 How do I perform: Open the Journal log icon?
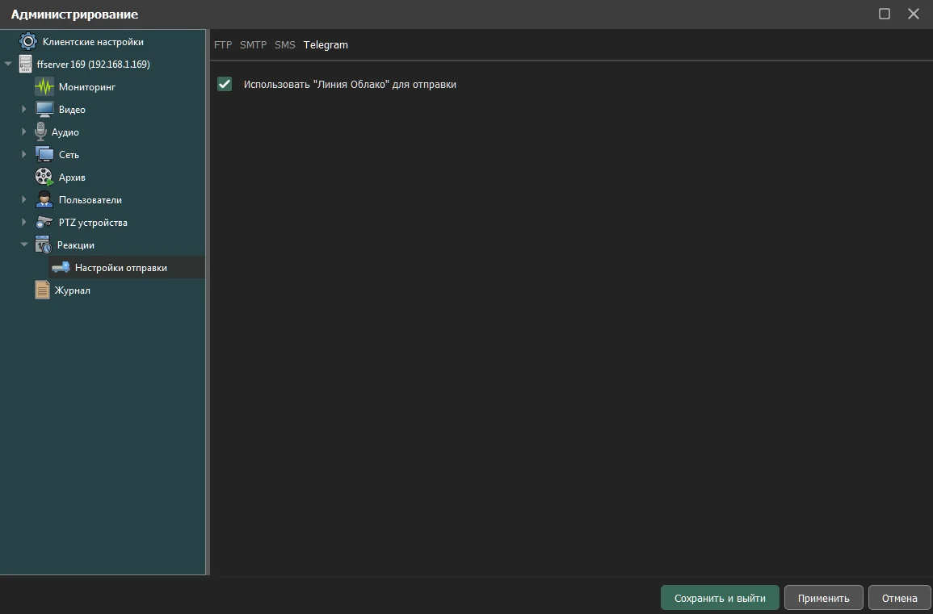point(42,290)
